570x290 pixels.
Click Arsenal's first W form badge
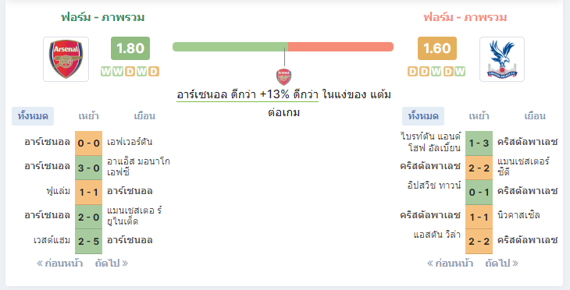click(x=105, y=71)
